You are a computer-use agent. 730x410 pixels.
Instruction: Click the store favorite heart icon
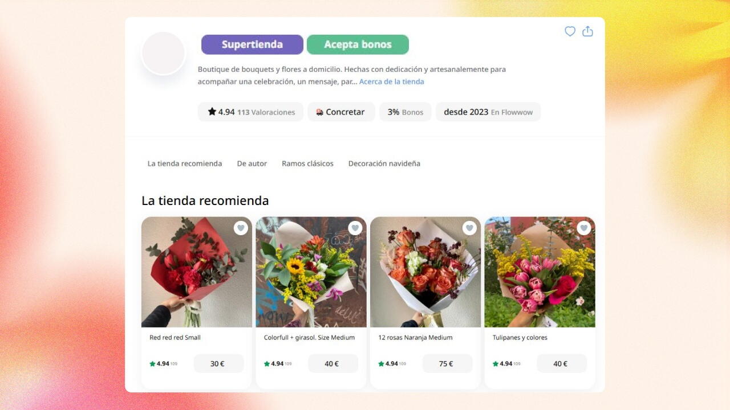(570, 31)
